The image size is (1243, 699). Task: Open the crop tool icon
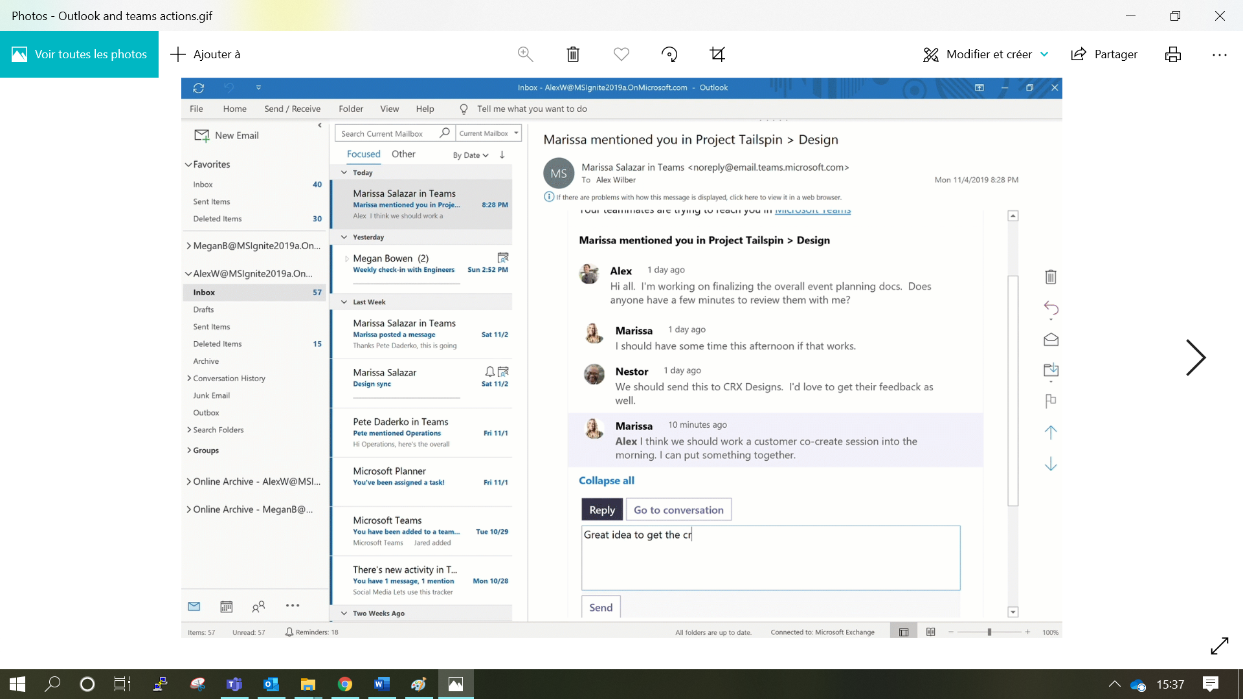pyautogui.click(x=717, y=54)
